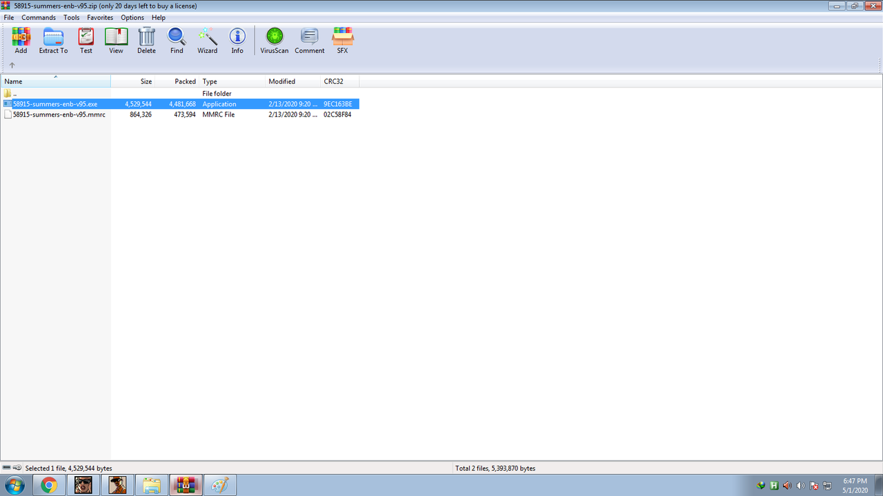The width and height of the screenshot is (883, 496).
Task: Open Paint from the taskbar
Action: pyautogui.click(x=221, y=485)
